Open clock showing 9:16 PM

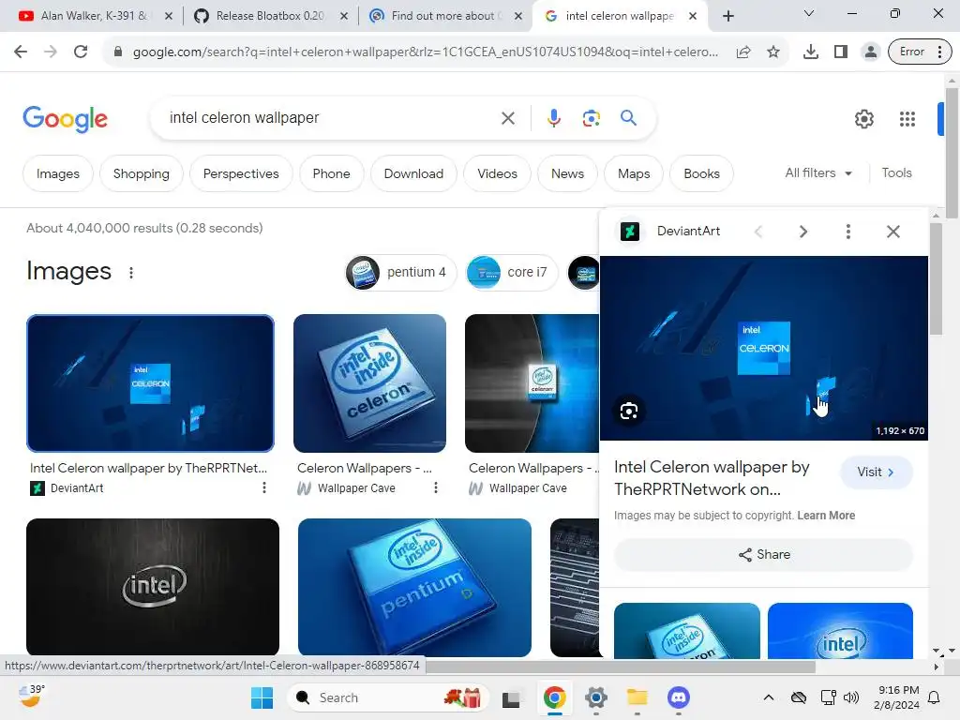(x=896, y=697)
